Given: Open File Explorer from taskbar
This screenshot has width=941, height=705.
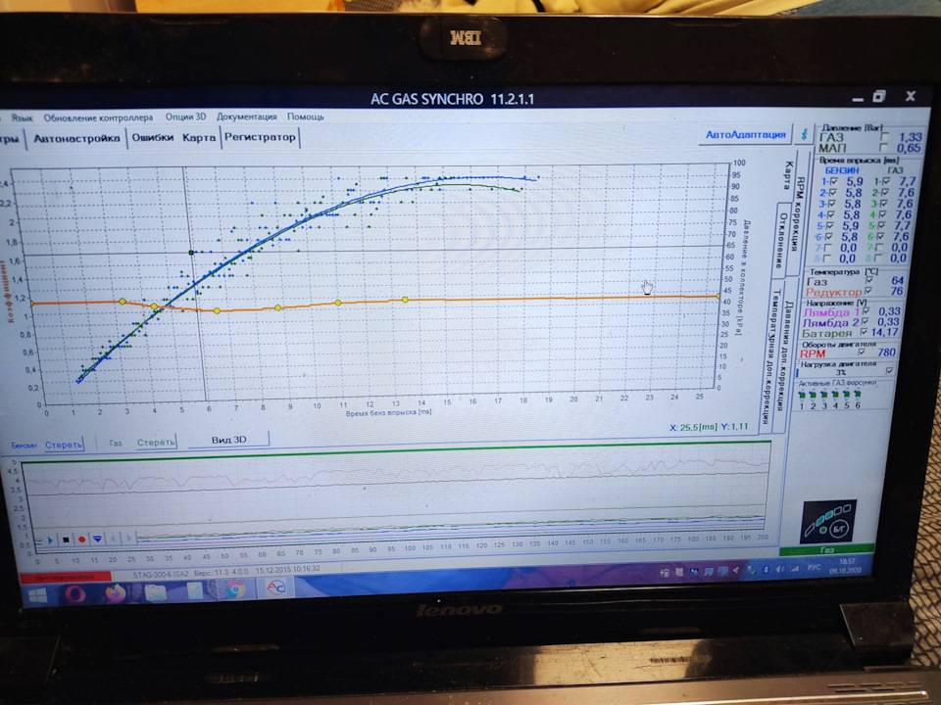Looking at the screenshot, I should click(156, 592).
